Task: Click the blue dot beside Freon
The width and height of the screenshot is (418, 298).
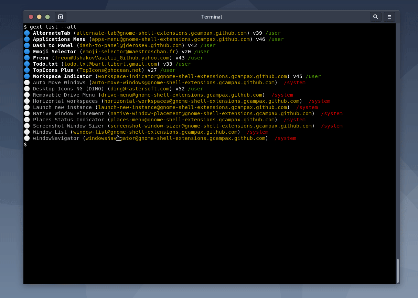Action: tap(27, 58)
